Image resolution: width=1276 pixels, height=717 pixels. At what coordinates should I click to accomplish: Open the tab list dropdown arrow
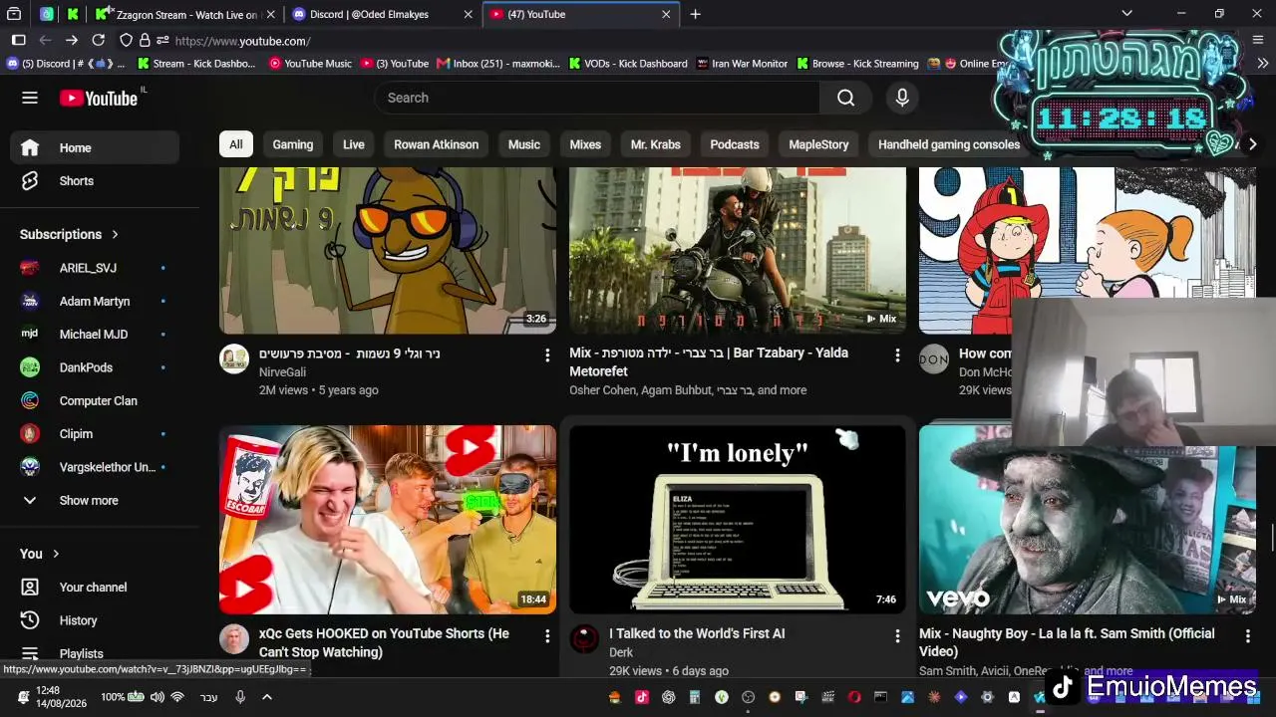coord(1126,14)
